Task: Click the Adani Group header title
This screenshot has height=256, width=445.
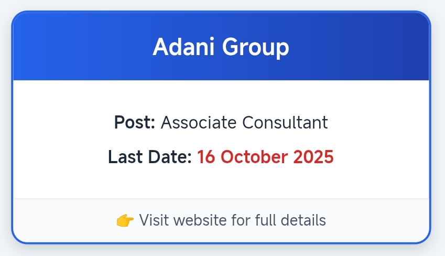Action: (221, 48)
